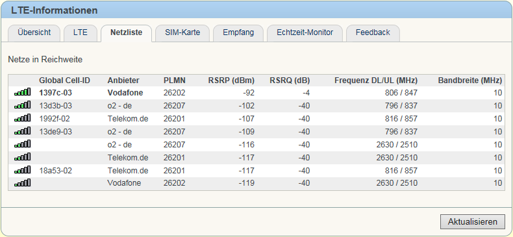The width and height of the screenshot is (513, 237).
Task: Click Telekom.de provider of cell 1992f-02
Action: [127, 118]
